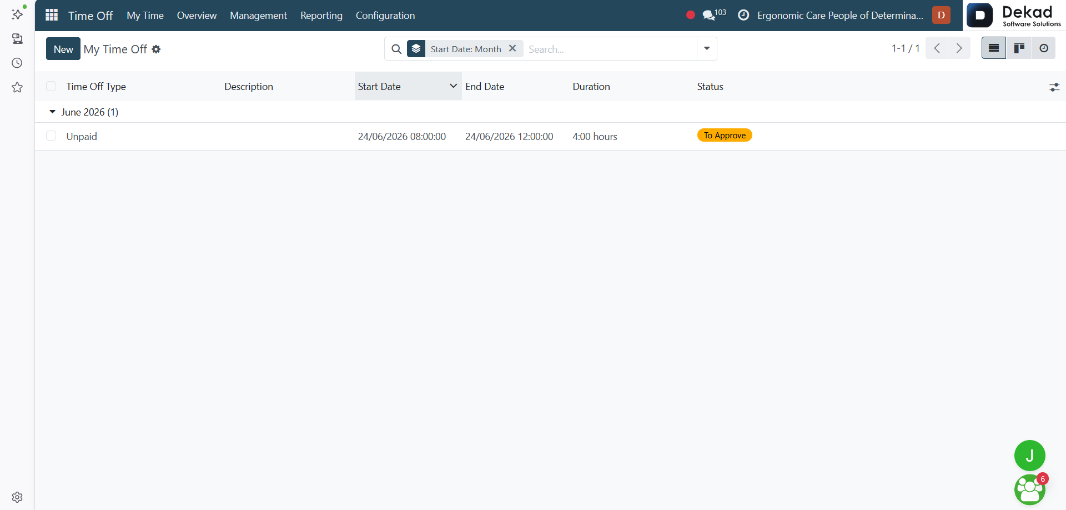Screen dimensions: 1066x510
Task: Open the My Time Off gear actions menu
Action: tap(157, 49)
